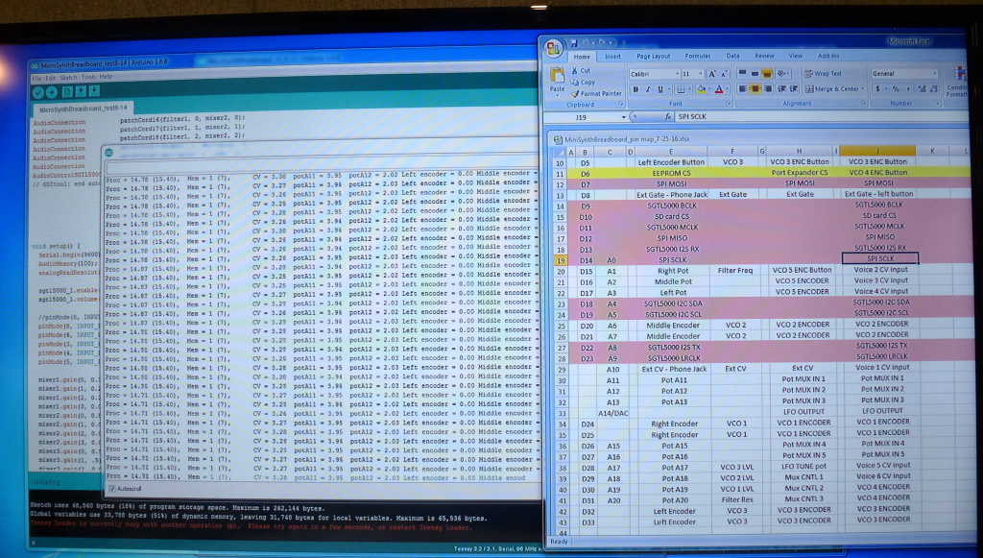Click the Arduino Upload arrow button
The image size is (983, 558).
52,92
